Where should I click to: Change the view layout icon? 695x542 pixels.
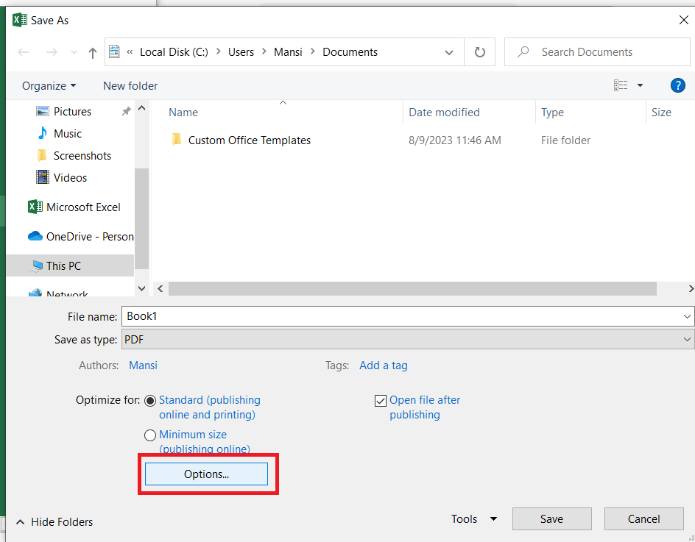coord(621,85)
